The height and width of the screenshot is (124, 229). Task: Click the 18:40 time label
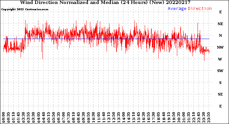[x=164, y=118]
